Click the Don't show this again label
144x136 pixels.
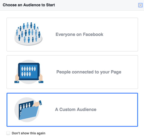coord(29,133)
